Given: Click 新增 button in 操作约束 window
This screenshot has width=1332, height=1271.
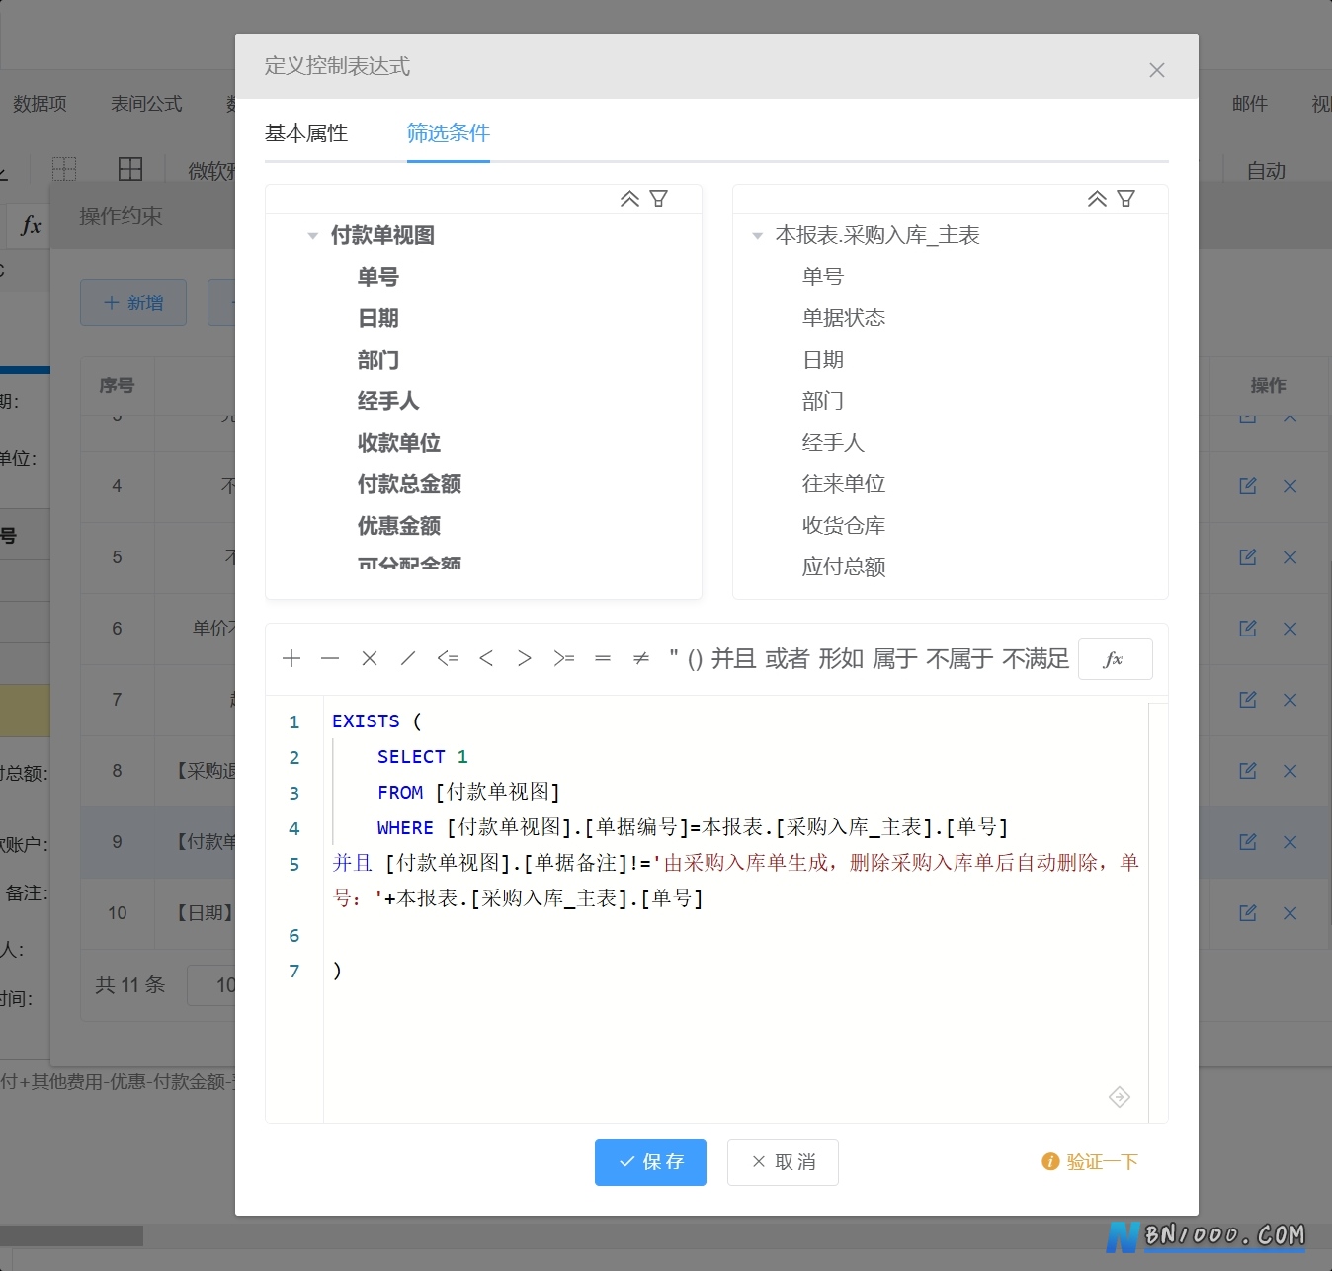Looking at the screenshot, I should coord(133,302).
